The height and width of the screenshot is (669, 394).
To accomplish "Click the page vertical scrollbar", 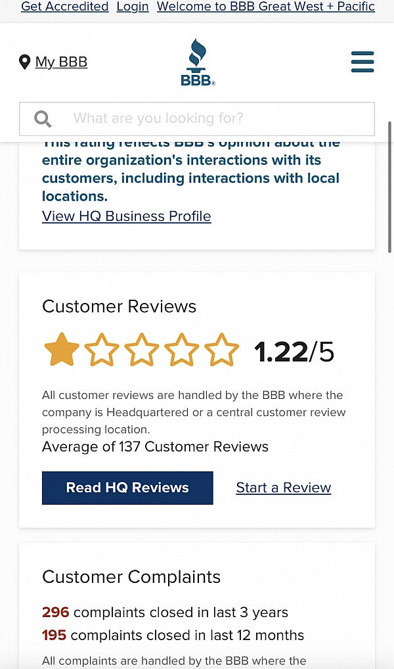I will (x=390, y=187).
